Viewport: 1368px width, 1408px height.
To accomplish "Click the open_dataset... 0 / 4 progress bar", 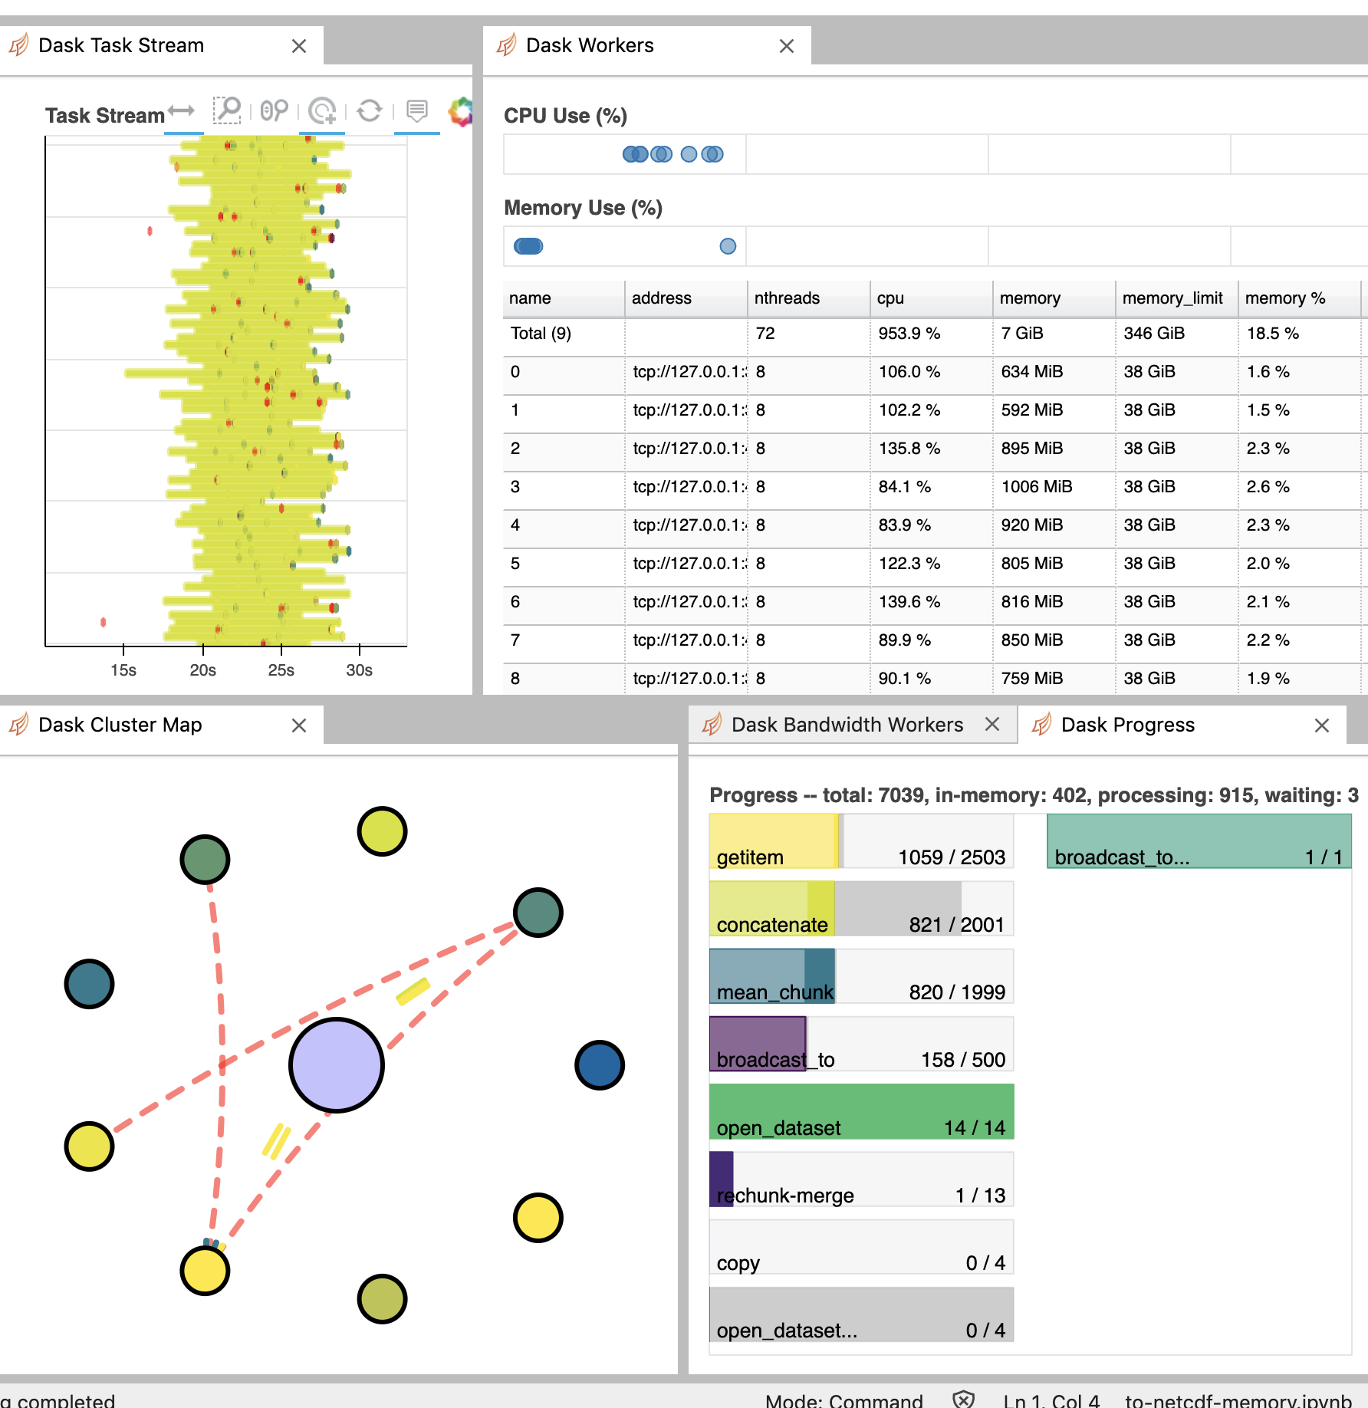I will coord(861,1314).
